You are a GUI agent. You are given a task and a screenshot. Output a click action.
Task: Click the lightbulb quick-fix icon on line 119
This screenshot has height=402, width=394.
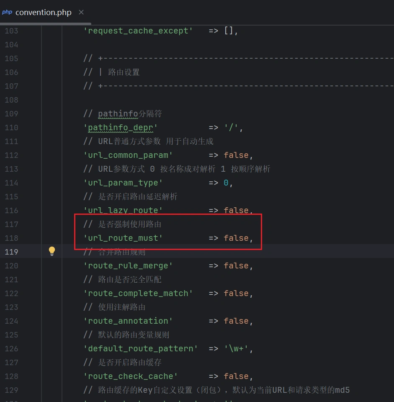pos(52,251)
